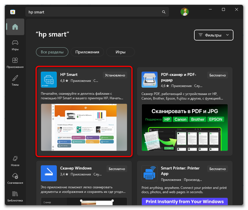Click Бесплатно on PDF-сканер и PDF-ридер
Viewport: 248px width, 210px height.
coord(217,75)
